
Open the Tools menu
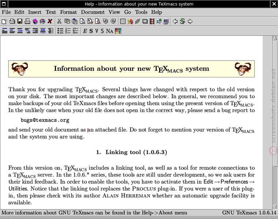[141, 12]
